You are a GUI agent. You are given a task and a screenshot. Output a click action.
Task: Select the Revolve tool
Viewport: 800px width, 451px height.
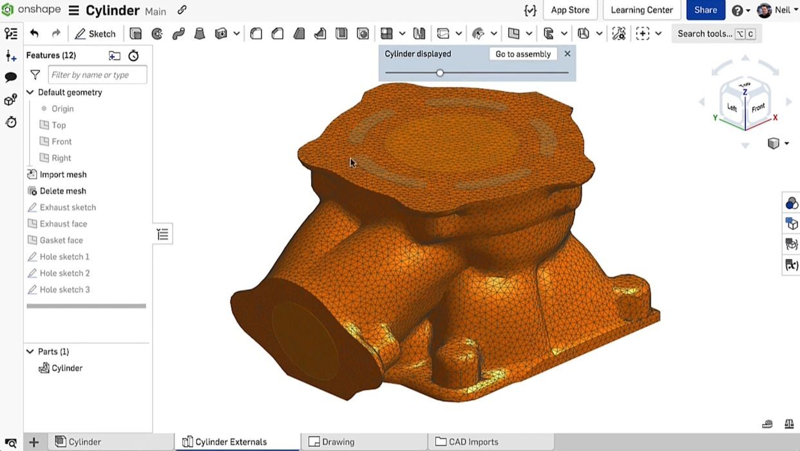[x=157, y=33]
